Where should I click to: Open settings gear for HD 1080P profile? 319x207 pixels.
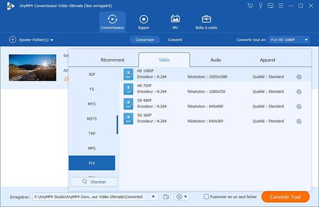[299, 77]
